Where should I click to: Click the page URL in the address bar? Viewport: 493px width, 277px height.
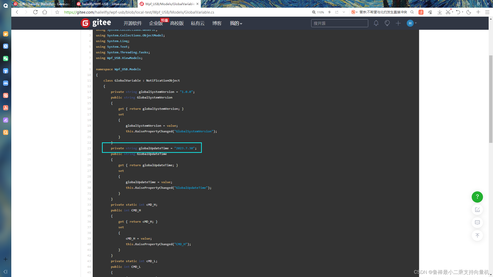point(139,12)
